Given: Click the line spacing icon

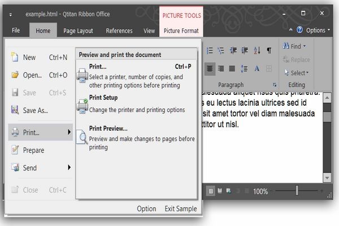Looking at the screenshot, I should (244, 68).
